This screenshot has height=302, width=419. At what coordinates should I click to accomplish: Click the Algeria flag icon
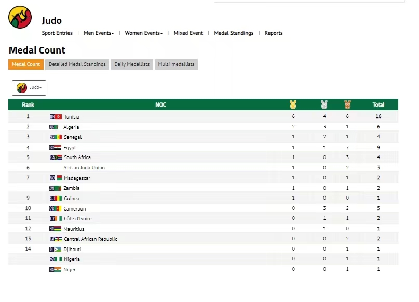(55, 127)
